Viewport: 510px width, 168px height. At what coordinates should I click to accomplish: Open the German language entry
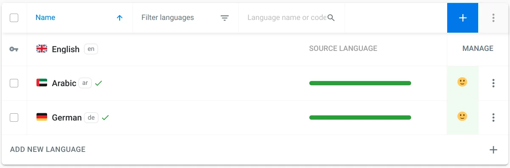[67, 118]
